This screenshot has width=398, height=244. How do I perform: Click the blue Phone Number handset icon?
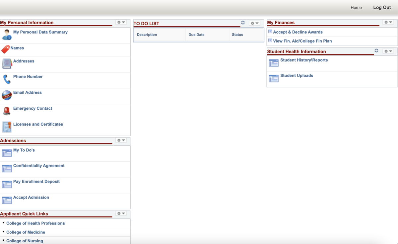pos(7,79)
